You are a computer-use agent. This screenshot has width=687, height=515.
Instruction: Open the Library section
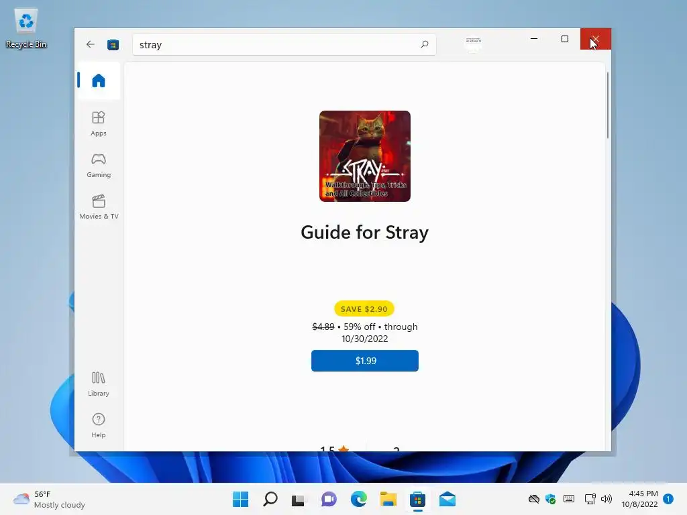click(99, 384)
